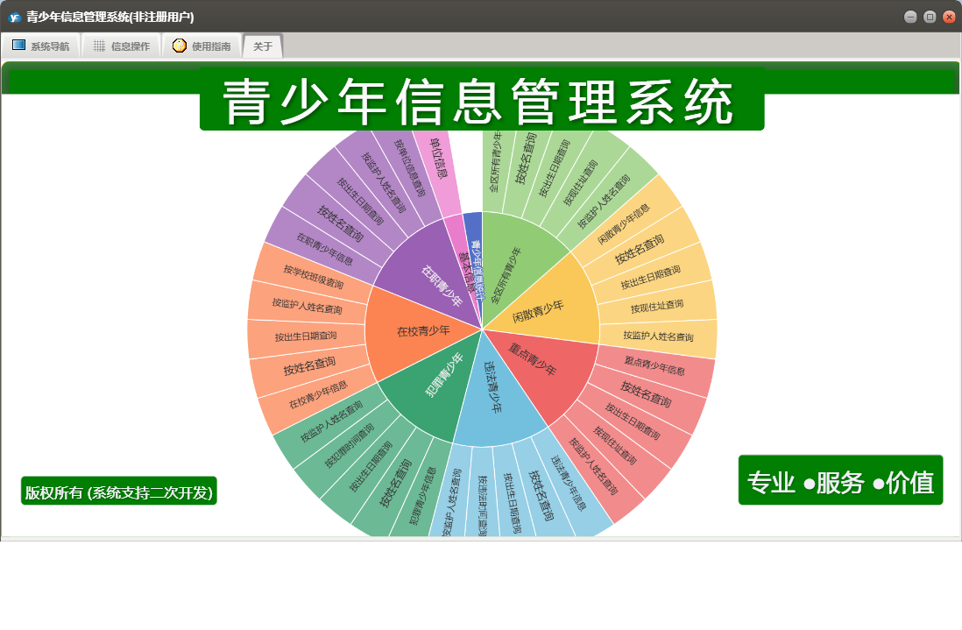The height and width of the screenshot is (630, 962).
Task: Choose yellow 按出生日期查询 under 闲散青少年
Action: coord(650,277)
